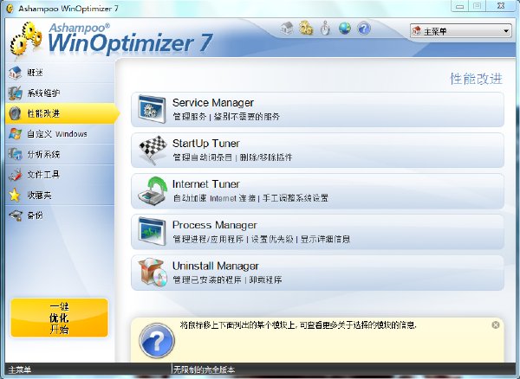
Task: Minimize the WinOptimizer window
Action: point(459,6)
